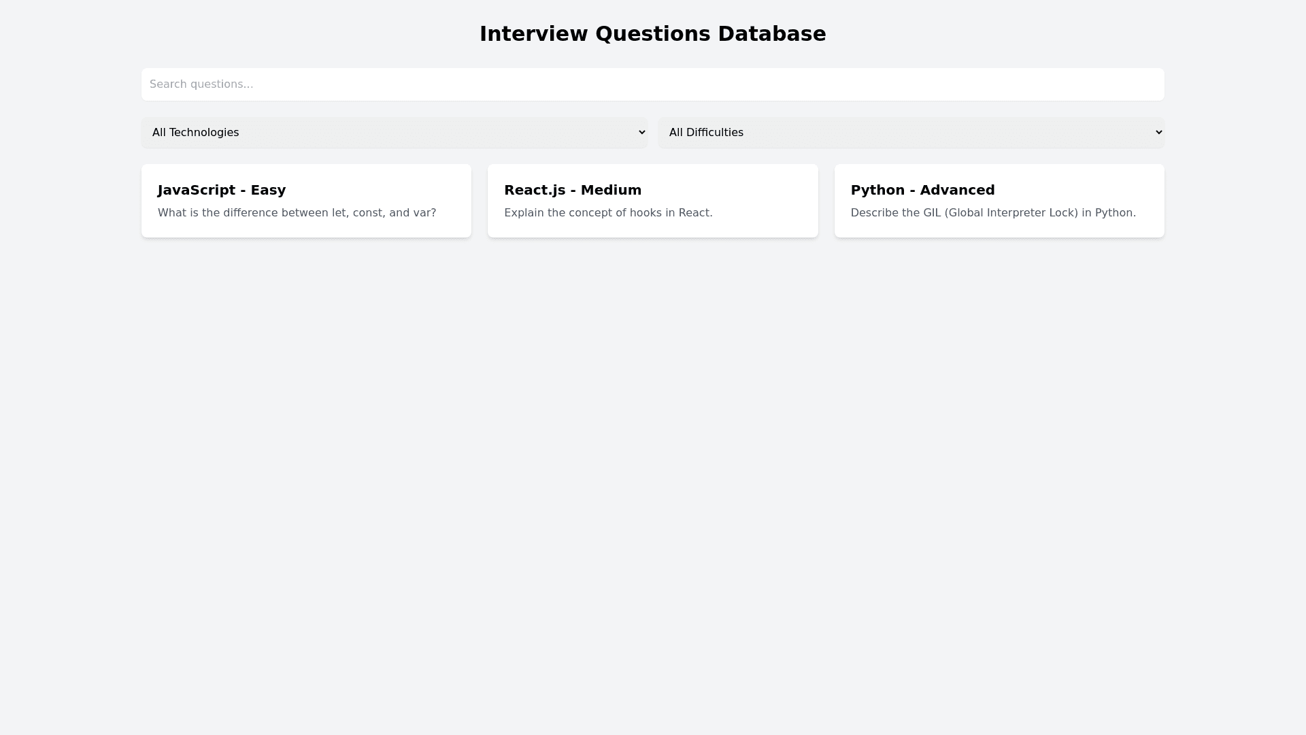Click the React.js - Medium heading

573,190
